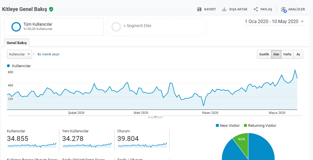Image resolution: width=313 pixels, height=160 pixels.
Task: Click the Paylaş share icon
Action: (x=256, y=9)
